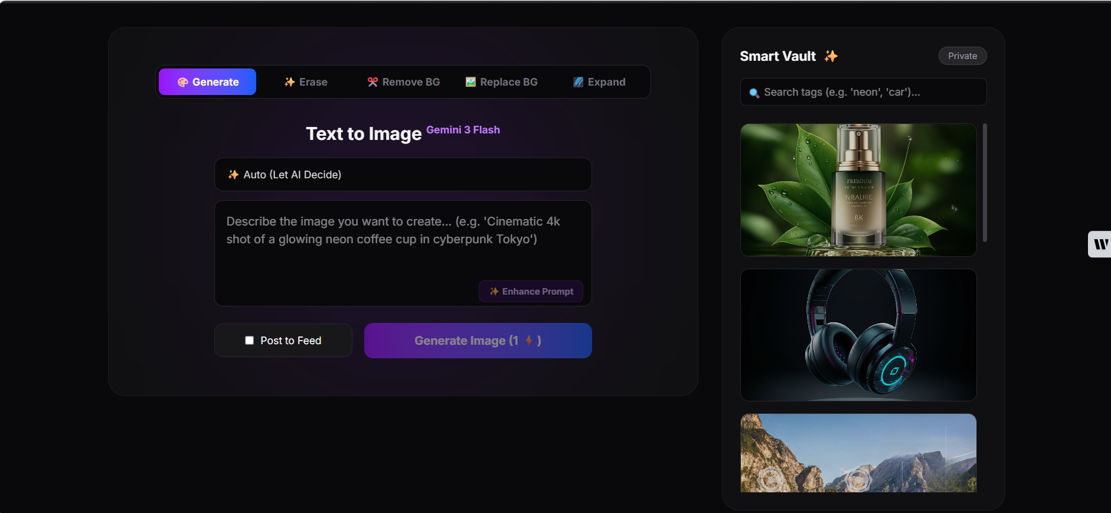Open the perfume bottle thumbnail

pos(858,190)
